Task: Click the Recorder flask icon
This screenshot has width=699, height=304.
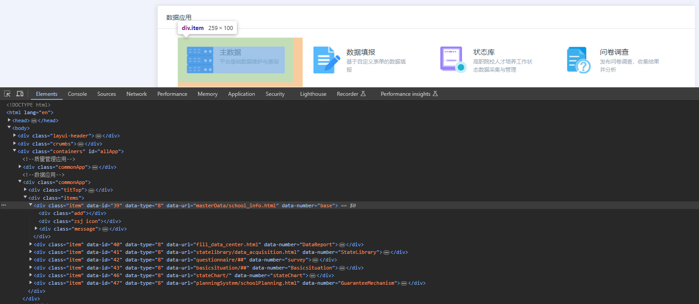Action: coord(363,94)
